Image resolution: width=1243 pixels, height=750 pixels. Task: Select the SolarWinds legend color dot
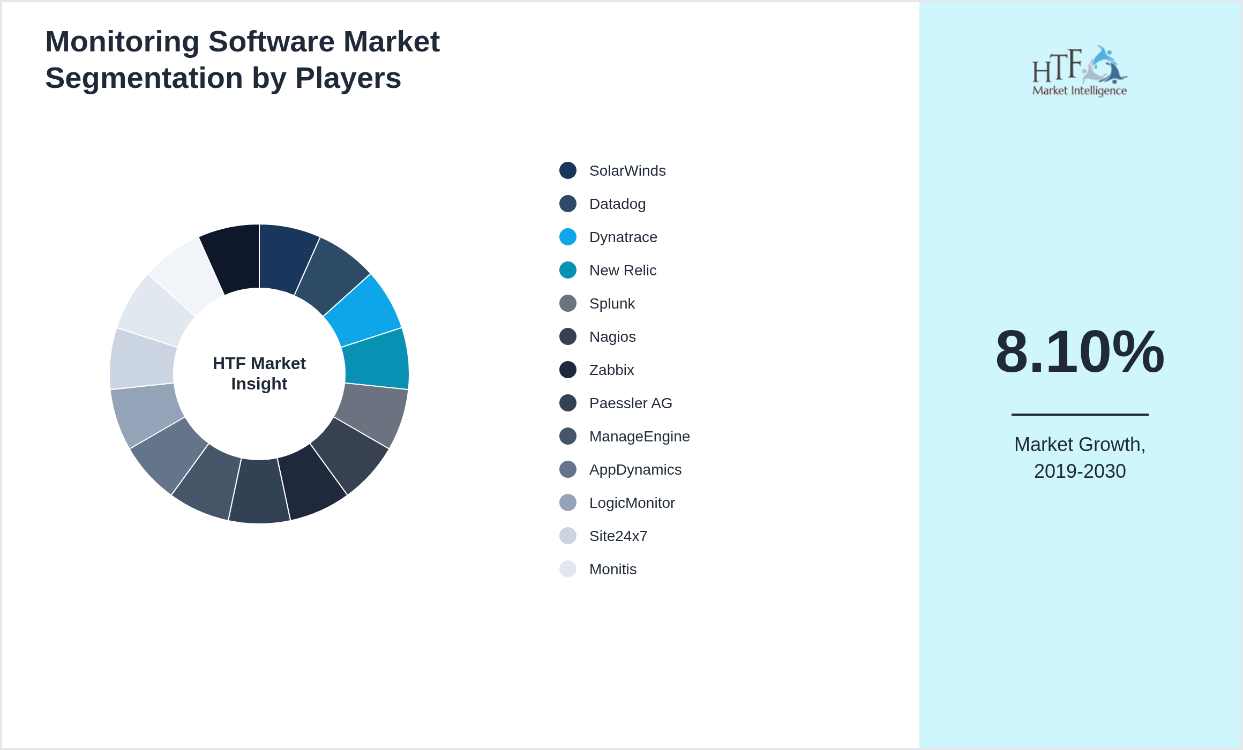[x=567, y=170]
